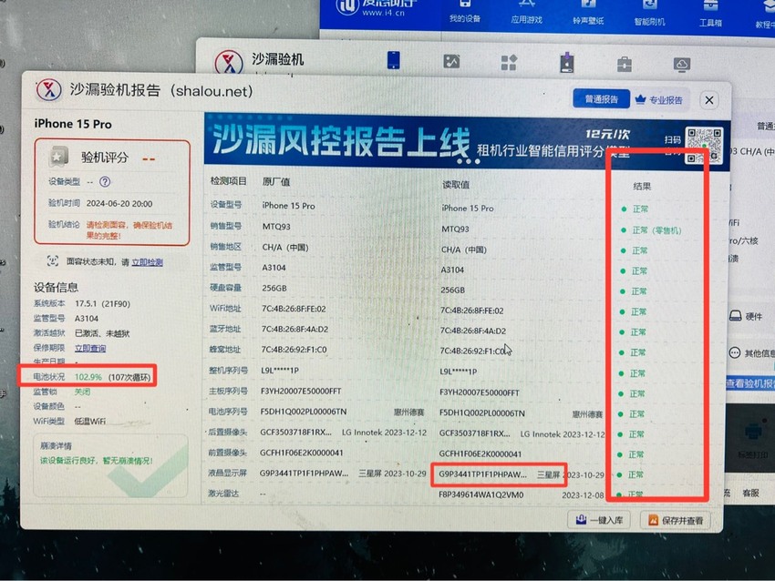Click the 立即查询 link beside 保修期限

[x=90, y=348]
